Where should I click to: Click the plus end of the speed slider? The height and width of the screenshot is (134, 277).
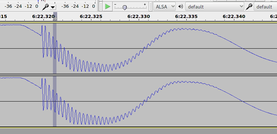145,4
